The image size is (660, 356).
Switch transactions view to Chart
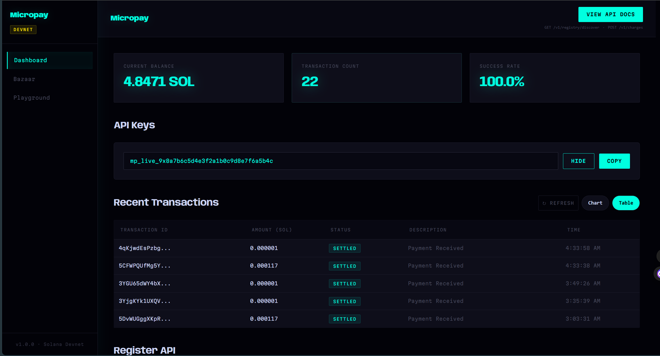pyautogui.click(x=595, y=203)
